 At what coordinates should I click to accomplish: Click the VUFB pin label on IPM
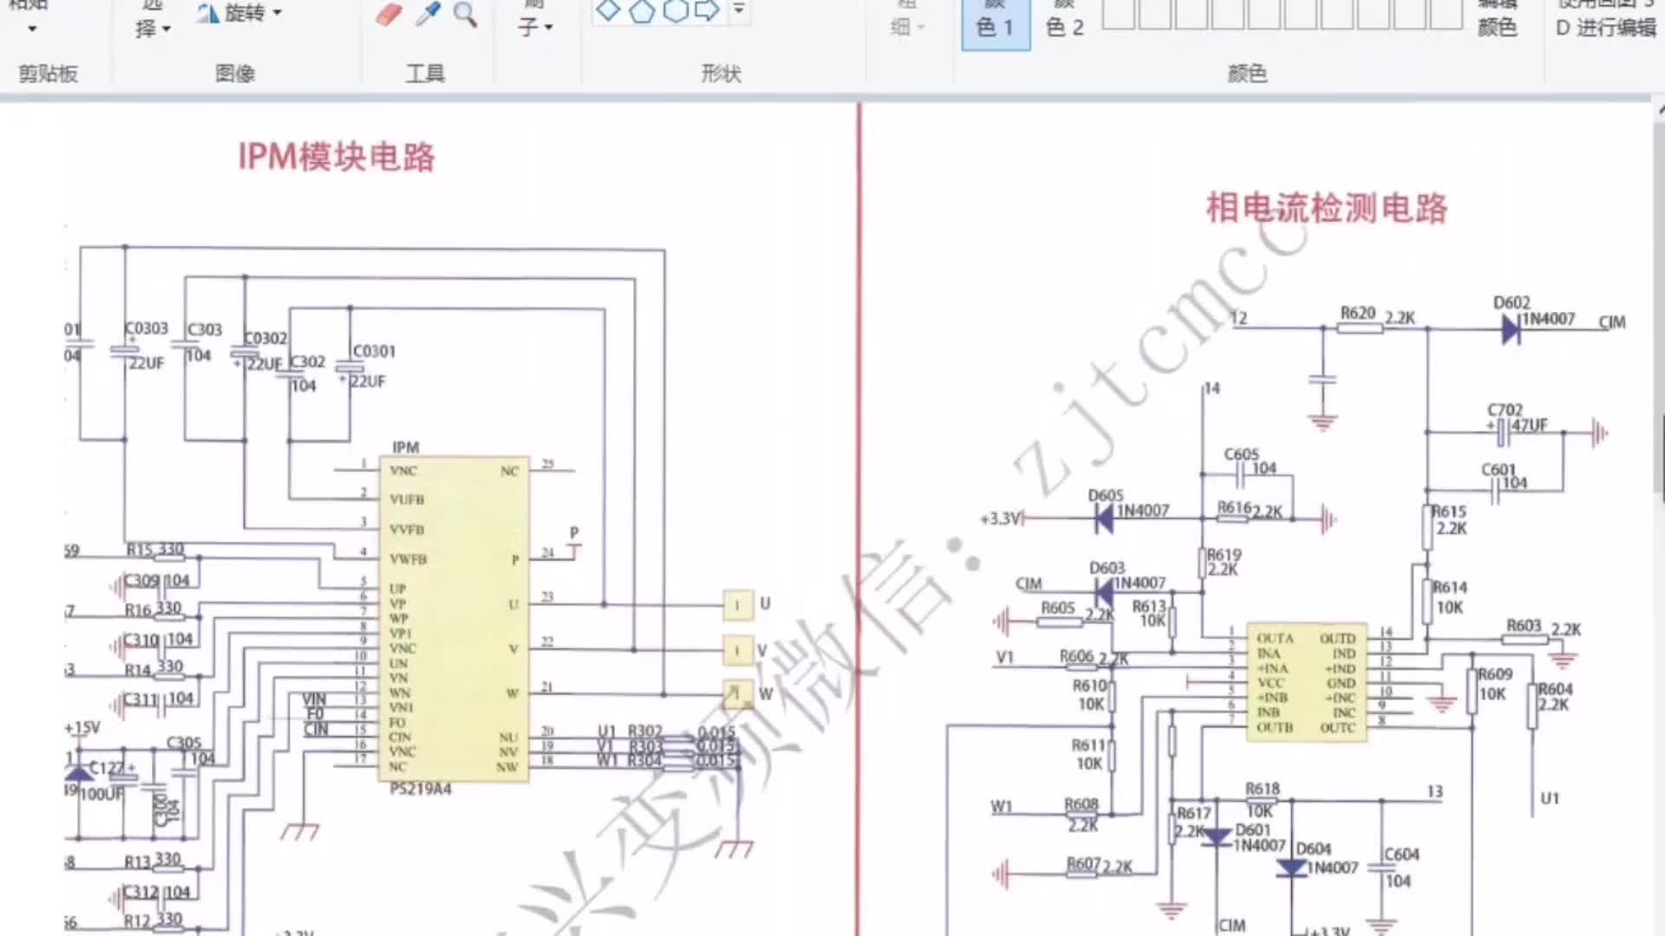pyautogui.click(x=407, y=499)
